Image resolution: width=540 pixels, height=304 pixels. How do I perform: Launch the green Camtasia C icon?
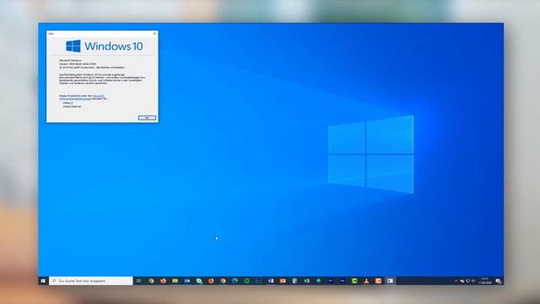pos(354,281)
